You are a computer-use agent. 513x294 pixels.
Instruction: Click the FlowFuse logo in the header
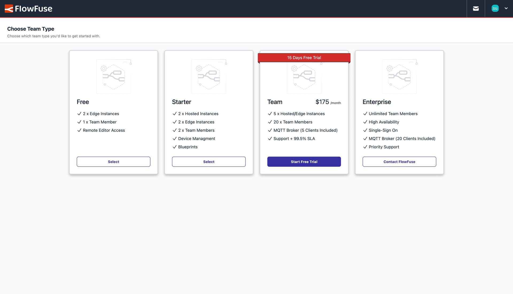29,9
